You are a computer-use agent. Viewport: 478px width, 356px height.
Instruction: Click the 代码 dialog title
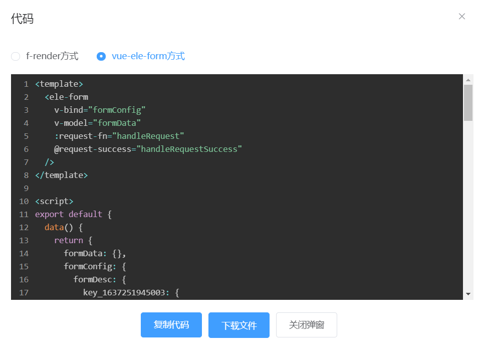coord(22,19)
